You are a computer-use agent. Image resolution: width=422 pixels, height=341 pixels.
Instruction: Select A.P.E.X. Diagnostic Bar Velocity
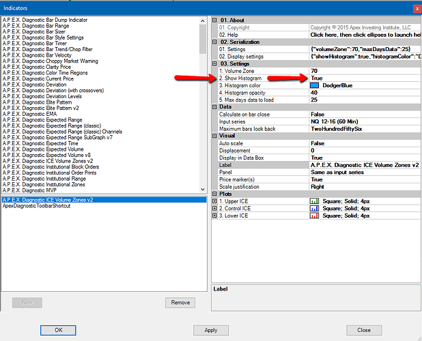click(37, 55)
